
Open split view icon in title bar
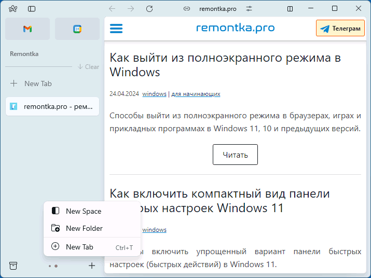coord(290,9)
